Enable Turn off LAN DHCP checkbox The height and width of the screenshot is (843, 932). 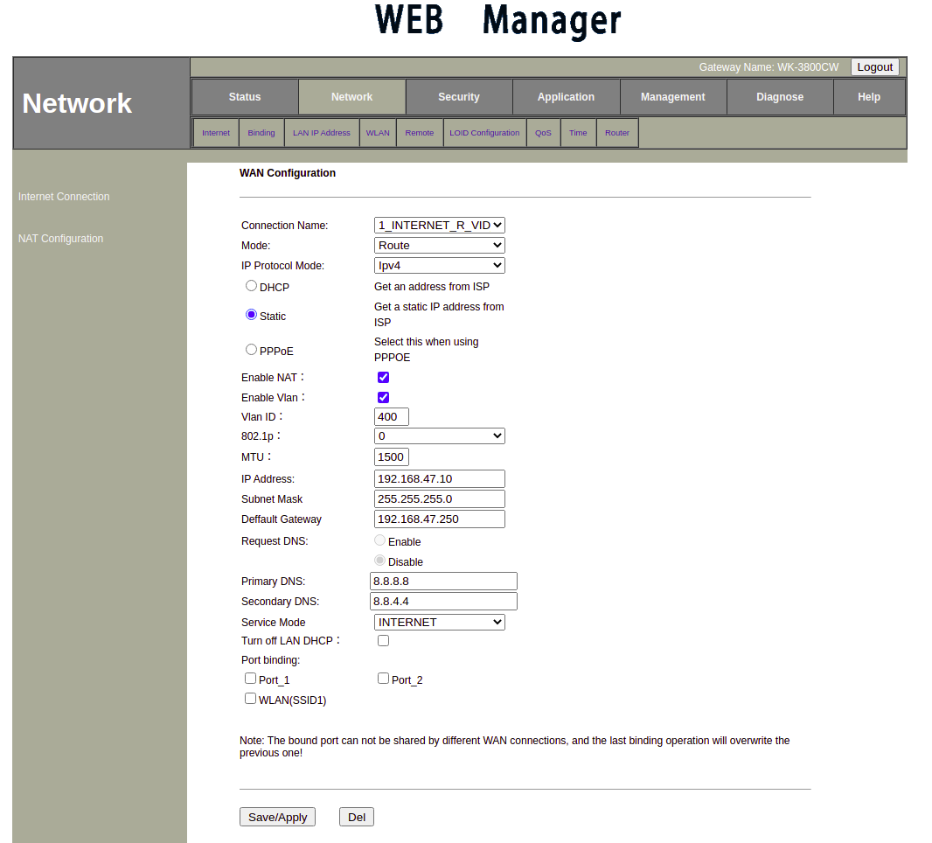(383, 641)
